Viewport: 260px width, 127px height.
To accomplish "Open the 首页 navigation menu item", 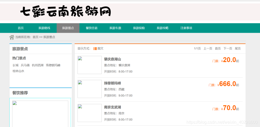I will [x=21, y=28].
